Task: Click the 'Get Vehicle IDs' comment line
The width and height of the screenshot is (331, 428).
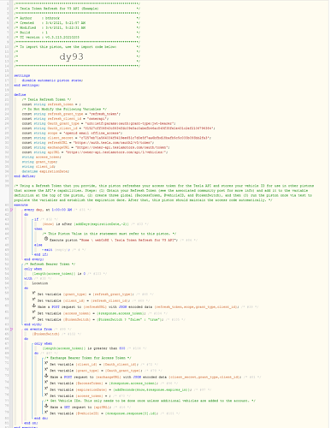Action: 151,401
